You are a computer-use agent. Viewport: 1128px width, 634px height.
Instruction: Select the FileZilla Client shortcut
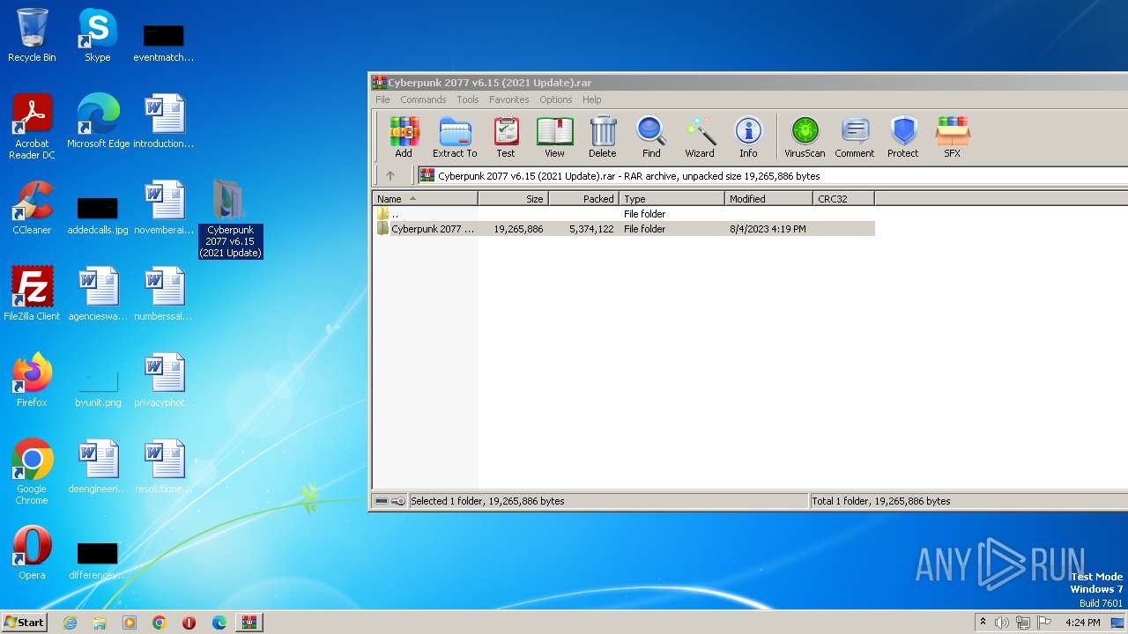click(x=32, y=294)
